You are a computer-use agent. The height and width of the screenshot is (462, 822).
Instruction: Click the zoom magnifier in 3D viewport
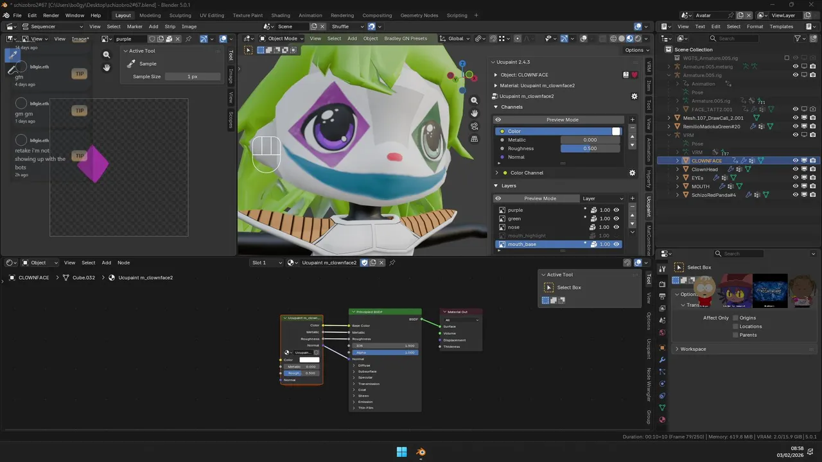(x=475, y=101)
